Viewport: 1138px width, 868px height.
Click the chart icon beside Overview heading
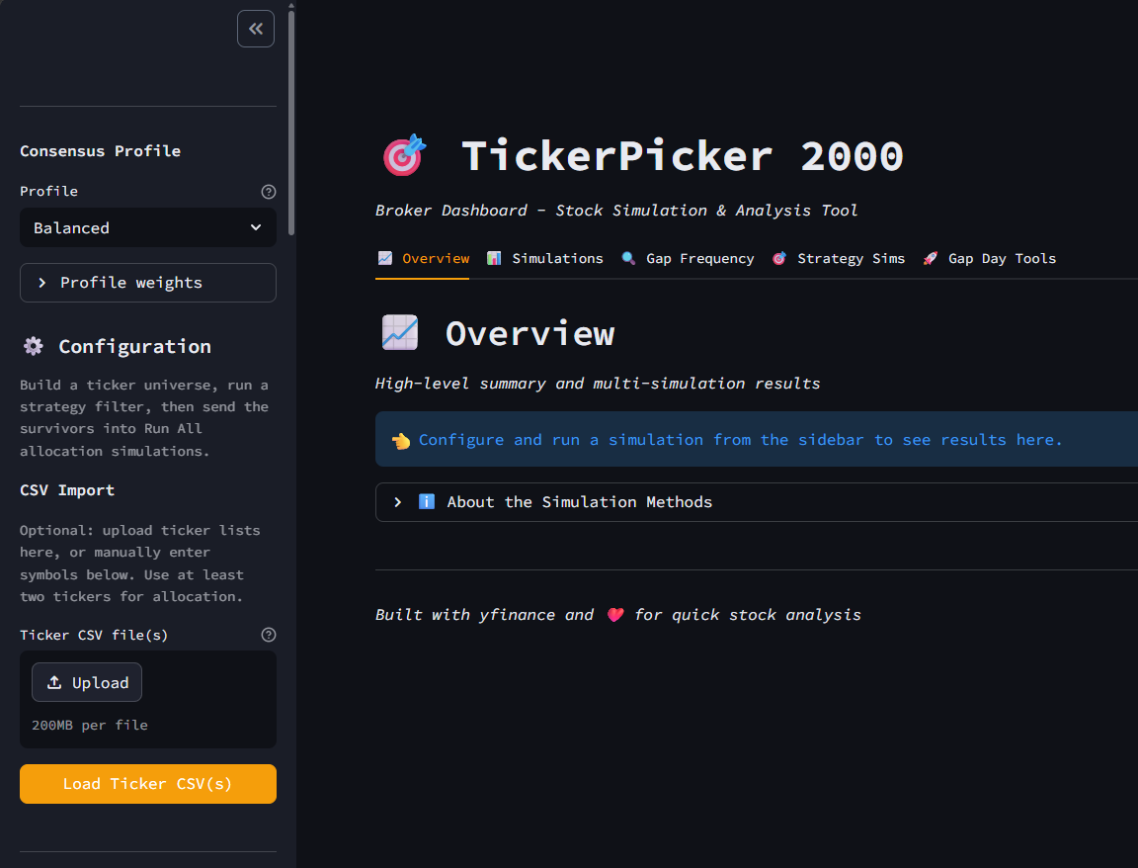click(400, 333)
